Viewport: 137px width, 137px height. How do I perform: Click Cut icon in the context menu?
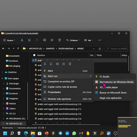pyautogui.click(x=45, y=64)
